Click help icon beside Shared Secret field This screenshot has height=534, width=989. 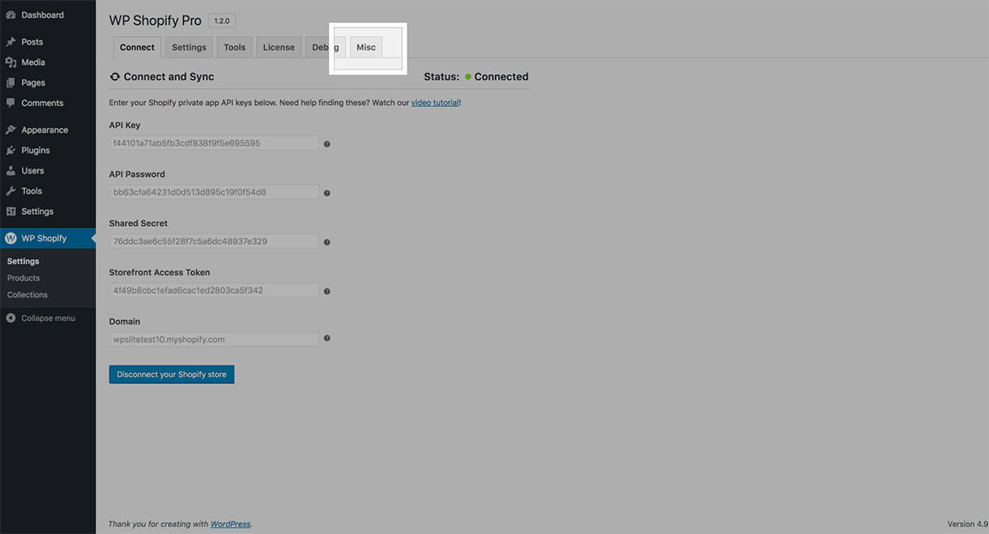[x=327, y=242]
